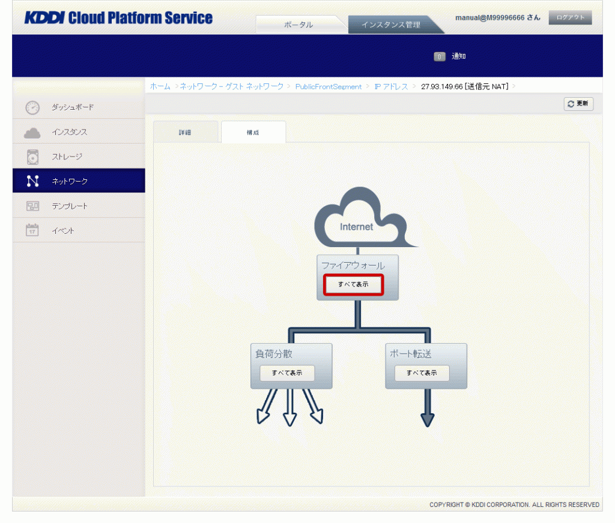The image size is (615, 523).
Task: Open テンプレート in the sidebar
Action: point(79,206)
